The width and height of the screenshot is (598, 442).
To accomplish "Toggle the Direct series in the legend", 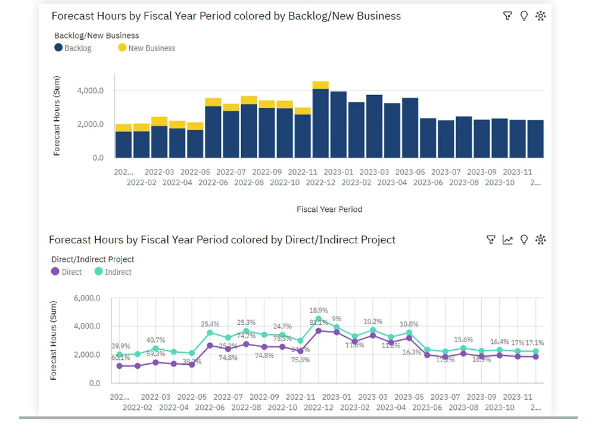I will 66,272.
